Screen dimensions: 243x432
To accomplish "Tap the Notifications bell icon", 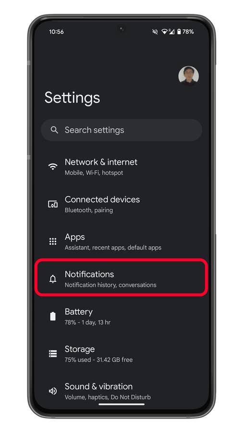I will click(x=53, y=279).
